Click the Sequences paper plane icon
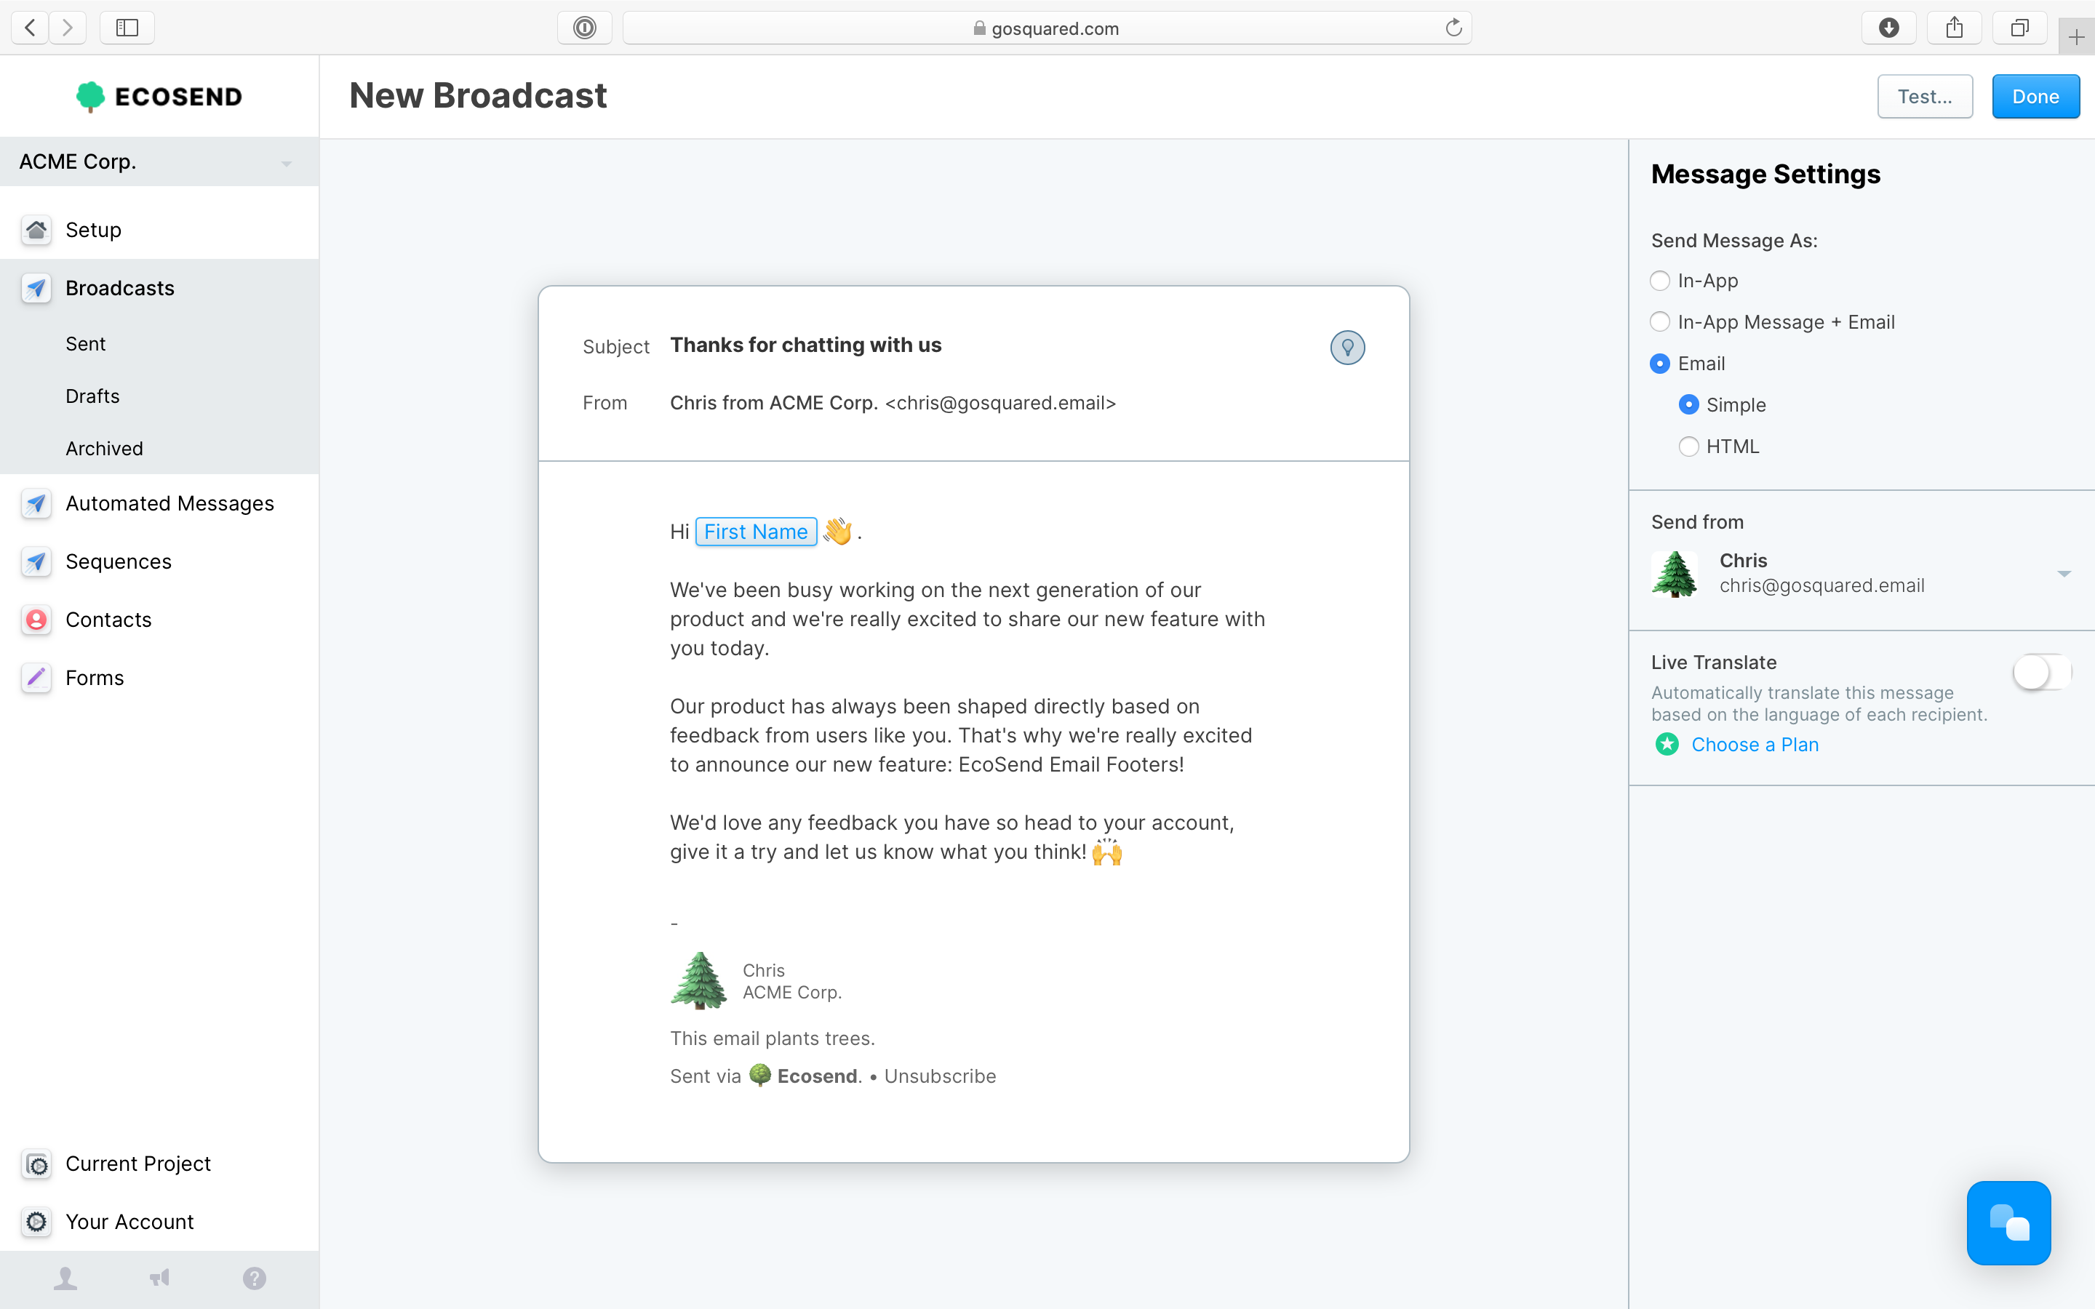2095x1309 pixels. pos(36,562)
